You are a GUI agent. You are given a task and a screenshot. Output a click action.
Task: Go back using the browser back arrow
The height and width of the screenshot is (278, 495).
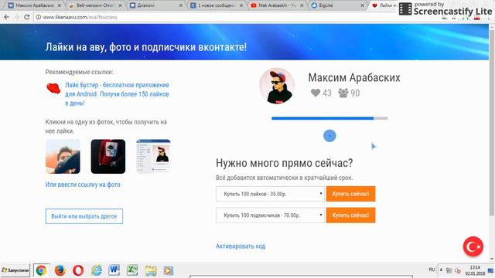point(7,17)
